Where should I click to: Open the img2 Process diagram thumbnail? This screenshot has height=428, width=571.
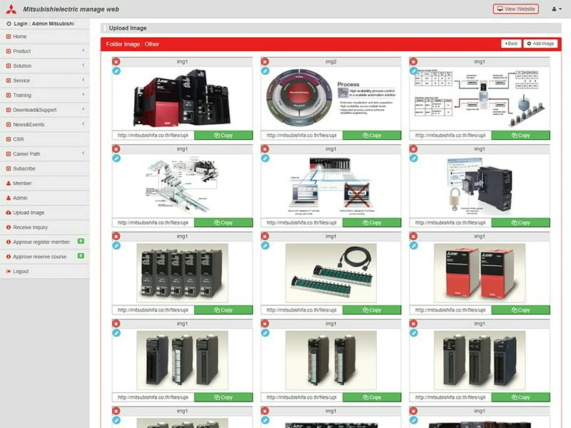[331, 98]
